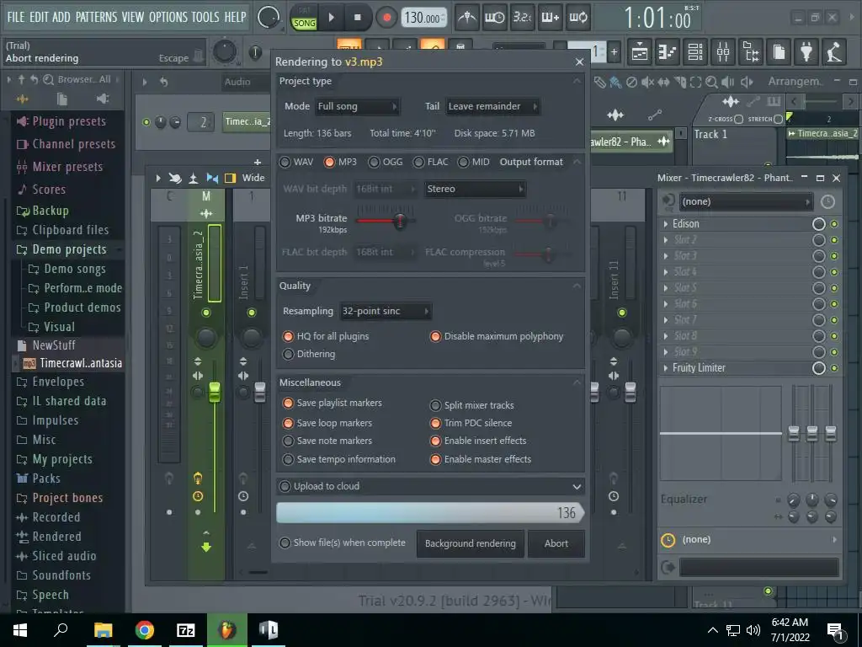Viewport: 862px width, 647px height.
Task: Toggle Enable master effects
Action: click(x=481, y=459)
